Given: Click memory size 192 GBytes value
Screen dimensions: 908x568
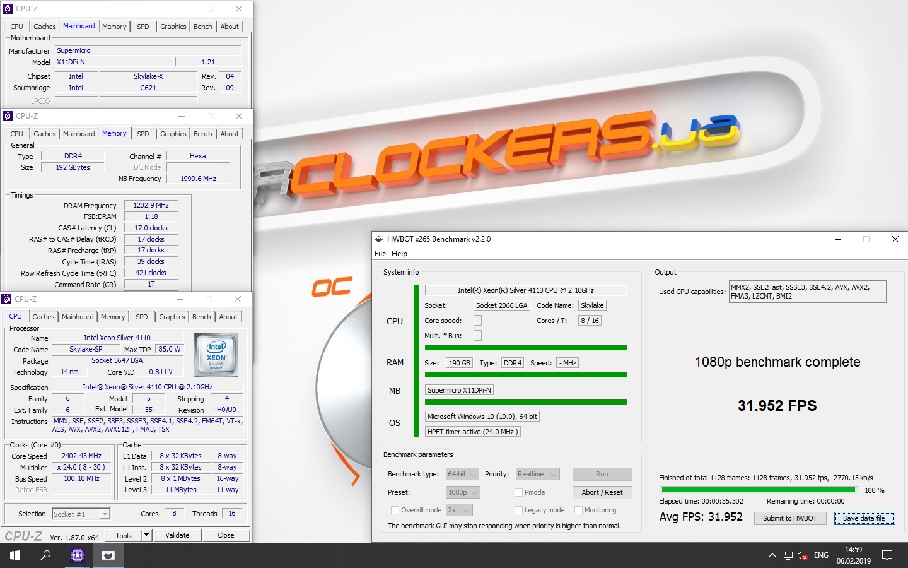Looking at the screenshot, I should [73, 167].
